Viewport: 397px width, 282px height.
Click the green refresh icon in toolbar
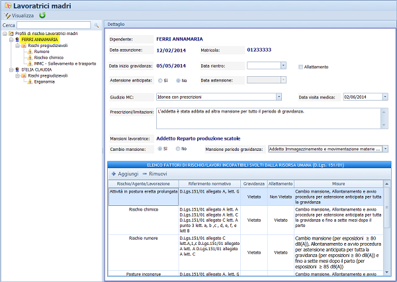[x=42, y=15]
